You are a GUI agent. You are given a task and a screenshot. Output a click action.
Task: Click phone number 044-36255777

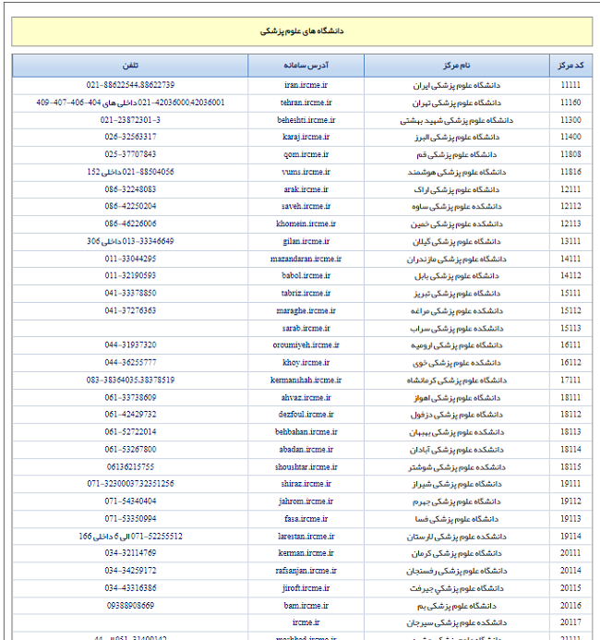(130, 362)
